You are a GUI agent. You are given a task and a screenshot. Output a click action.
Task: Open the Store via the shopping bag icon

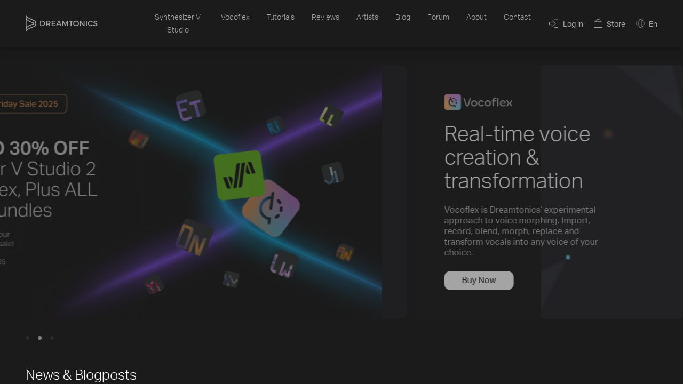point(598,23)
